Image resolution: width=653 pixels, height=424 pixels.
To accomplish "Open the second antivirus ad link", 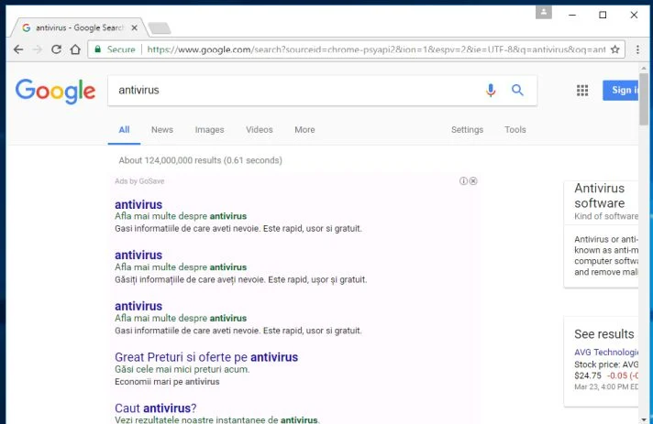I will pyautogui.click(x=138, y=255).
